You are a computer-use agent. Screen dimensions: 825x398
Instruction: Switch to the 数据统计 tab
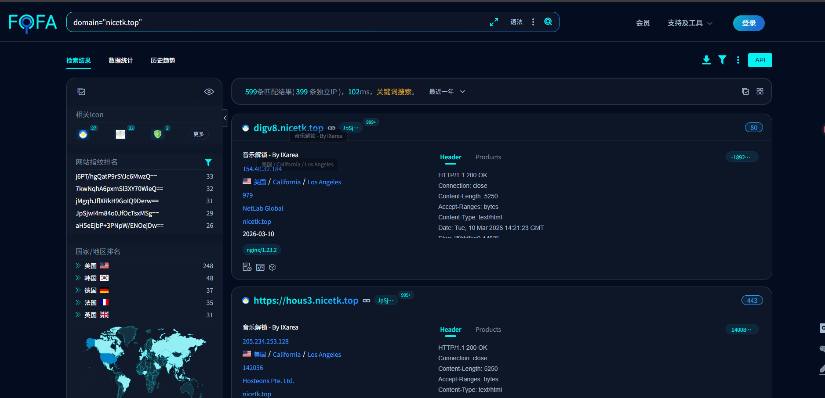point(120,61)
